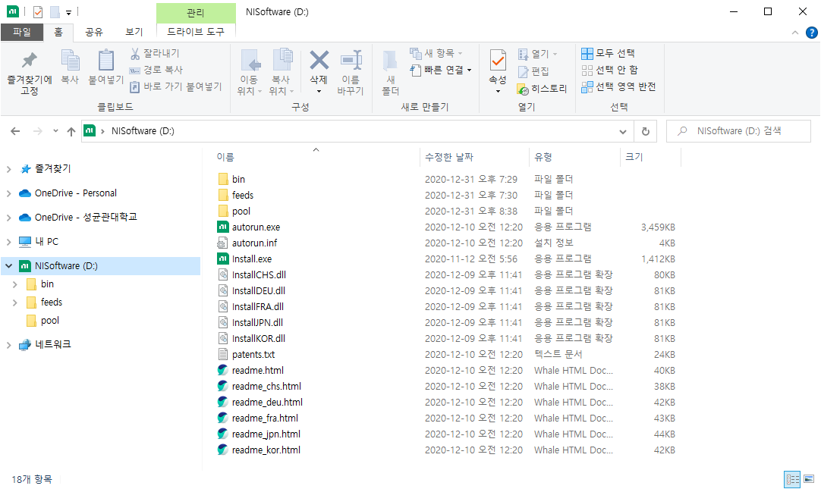The image size is (821, 489).
Task: Expand the address bar history dropdown
Action: pos(622,132)
